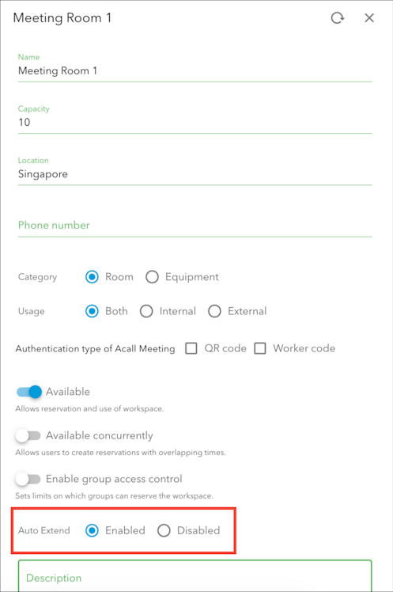This screenshot has height=592, width=393.
Task: Focus the Phone number field
Action: click(195, 226)
